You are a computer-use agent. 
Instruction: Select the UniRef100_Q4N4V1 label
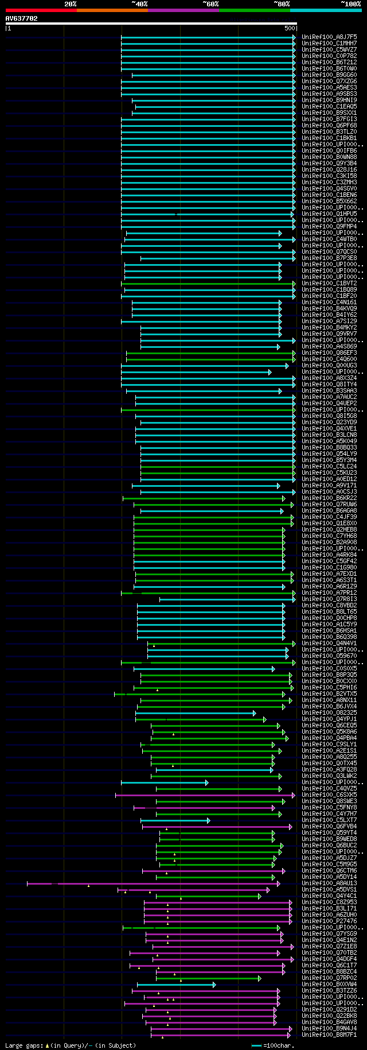[x=329, y=643]
